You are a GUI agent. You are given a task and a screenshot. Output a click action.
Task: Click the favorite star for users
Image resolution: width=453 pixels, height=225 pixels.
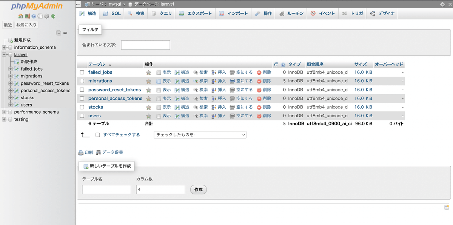(x=149, y=116)
